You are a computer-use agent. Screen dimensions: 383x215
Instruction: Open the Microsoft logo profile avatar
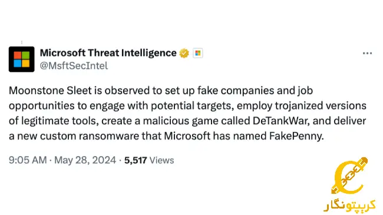click(21, 59)
